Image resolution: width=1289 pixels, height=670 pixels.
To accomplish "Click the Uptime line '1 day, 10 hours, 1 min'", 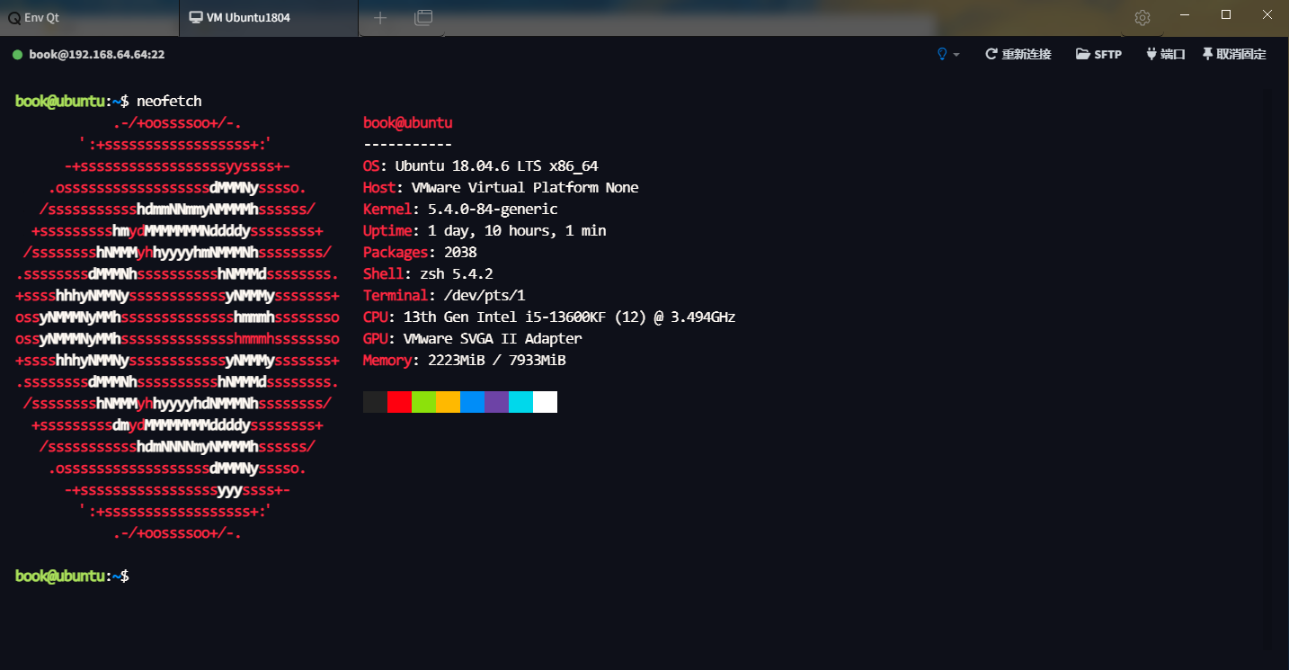I will click(517, 230).
